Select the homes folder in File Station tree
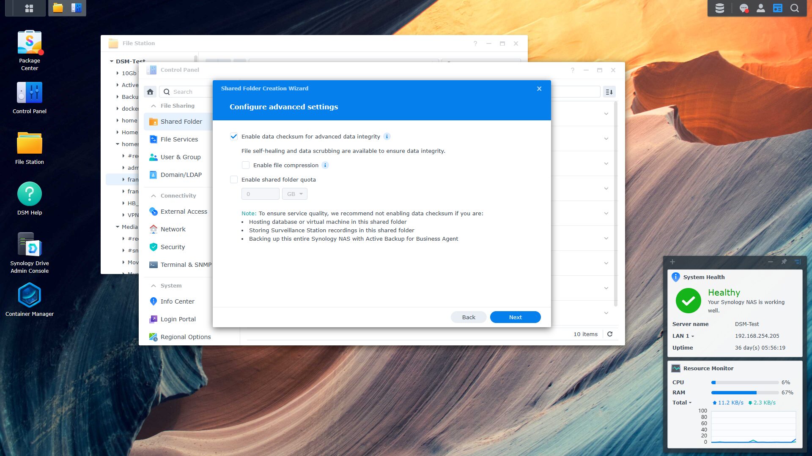 click(130, 144)
